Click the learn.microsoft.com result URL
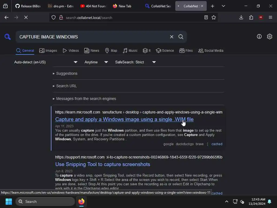This screenshot has width=277, height=208. click(x=139, y=112)
